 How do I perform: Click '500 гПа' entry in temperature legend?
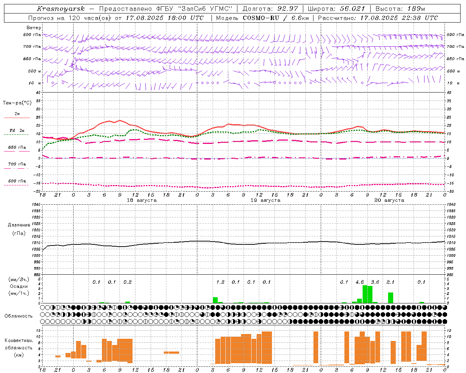coord(17,181)
